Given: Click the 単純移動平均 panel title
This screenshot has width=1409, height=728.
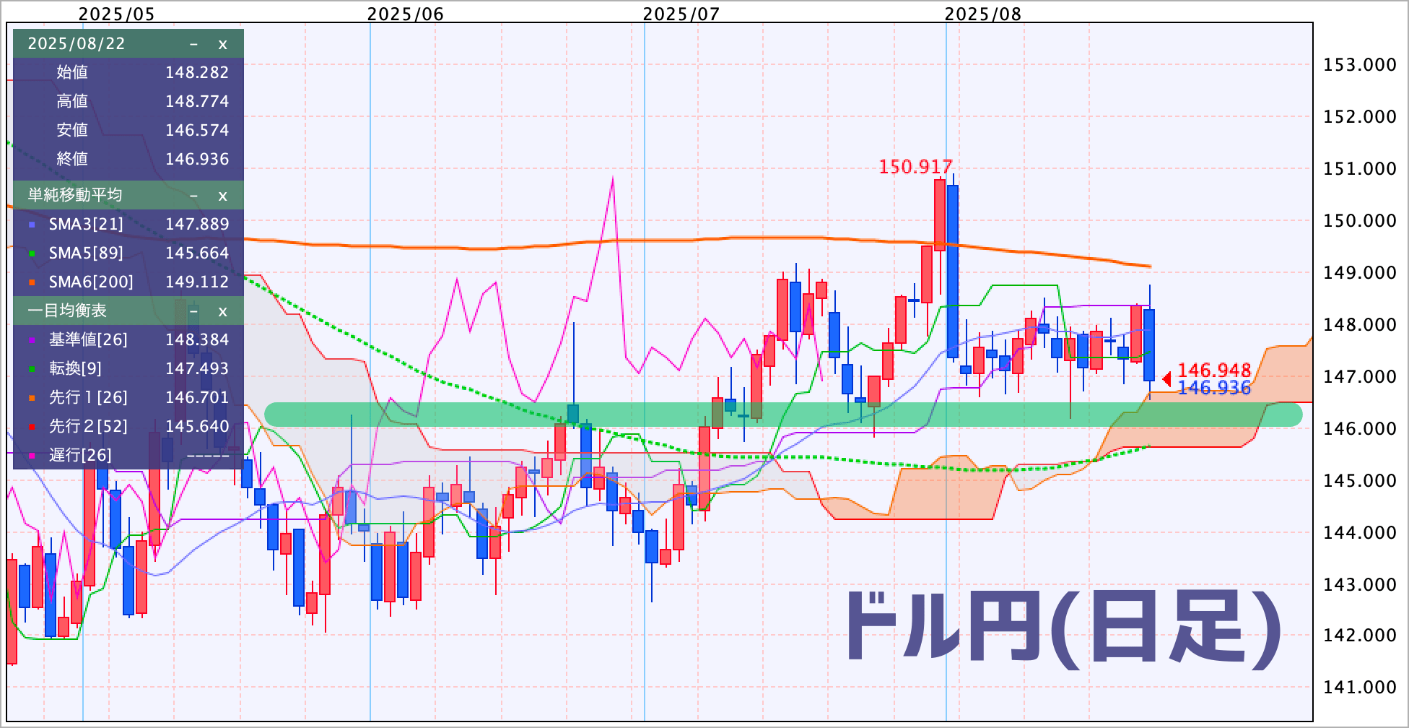Looking at the screenshot, I should [x=75, y=195].
